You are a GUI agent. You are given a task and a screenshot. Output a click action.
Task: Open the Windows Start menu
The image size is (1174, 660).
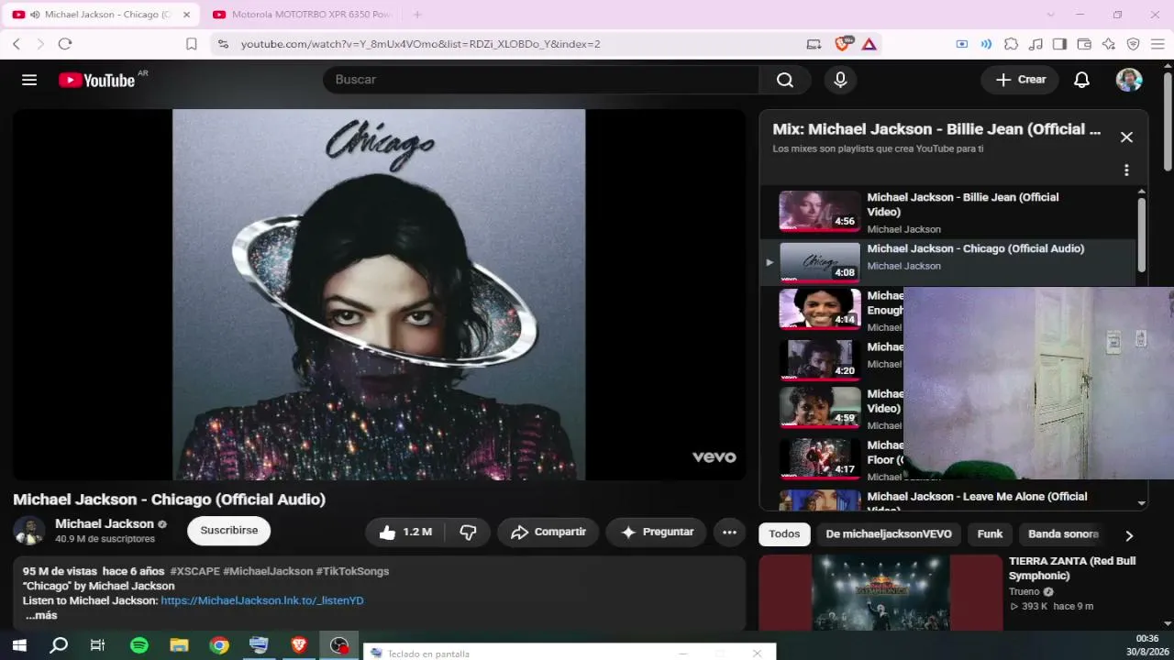tap(19, 645)
